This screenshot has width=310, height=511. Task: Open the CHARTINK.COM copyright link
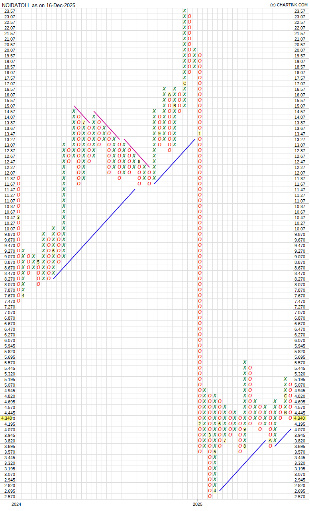point(289,5)
